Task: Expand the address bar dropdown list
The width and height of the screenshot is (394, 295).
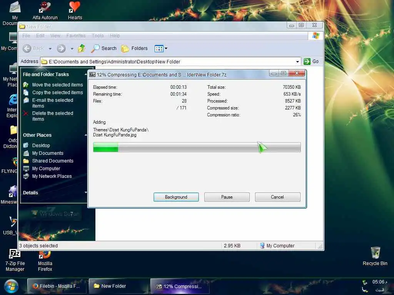Action: point(297,62)
